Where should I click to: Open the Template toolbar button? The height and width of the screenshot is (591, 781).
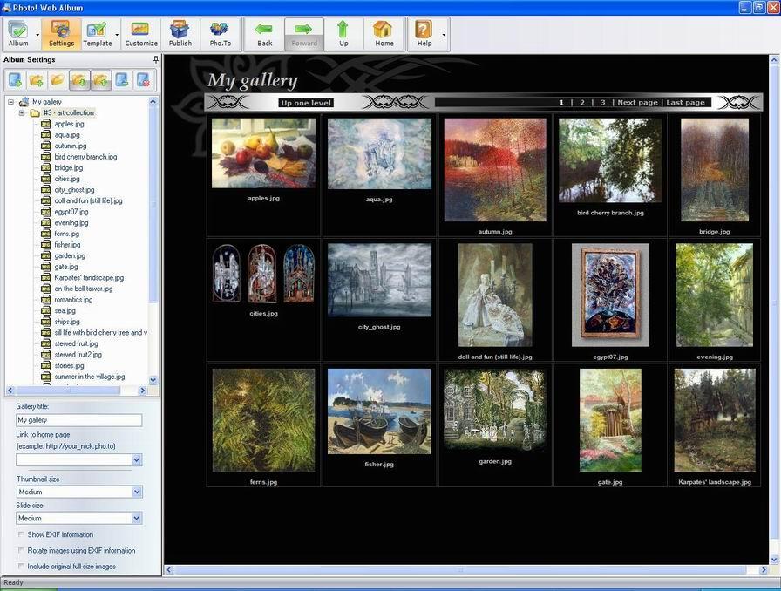point(97,34)
